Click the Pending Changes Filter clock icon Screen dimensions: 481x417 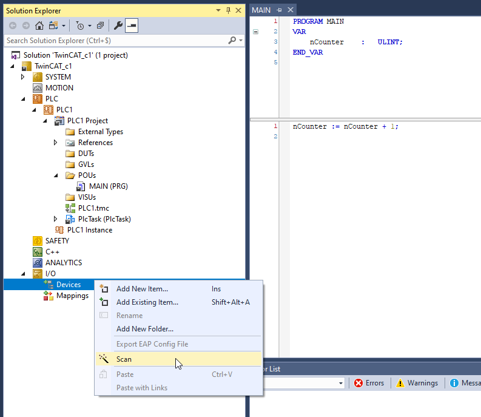pyautogui.click(x=80, y=25)
